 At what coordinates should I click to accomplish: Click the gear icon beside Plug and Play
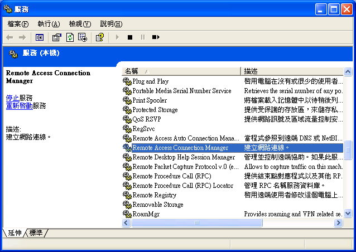[x=127, y=81]
